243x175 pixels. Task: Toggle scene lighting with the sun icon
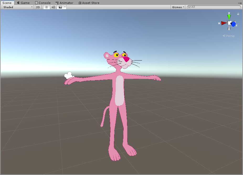click(46, 7)
